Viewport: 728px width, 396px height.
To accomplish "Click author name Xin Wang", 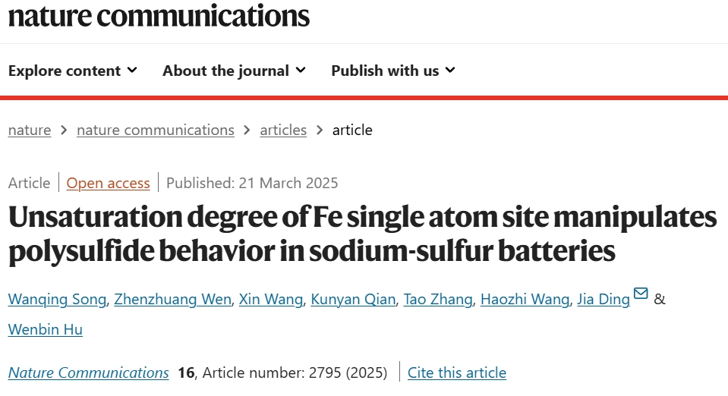I will (271, 300).
